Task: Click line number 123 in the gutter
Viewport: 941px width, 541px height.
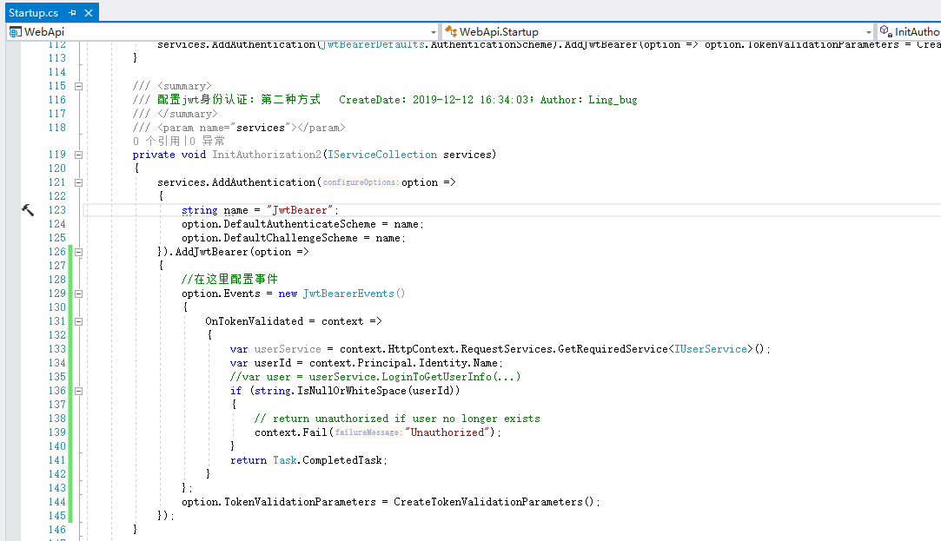Action: [x=57, y=210]
